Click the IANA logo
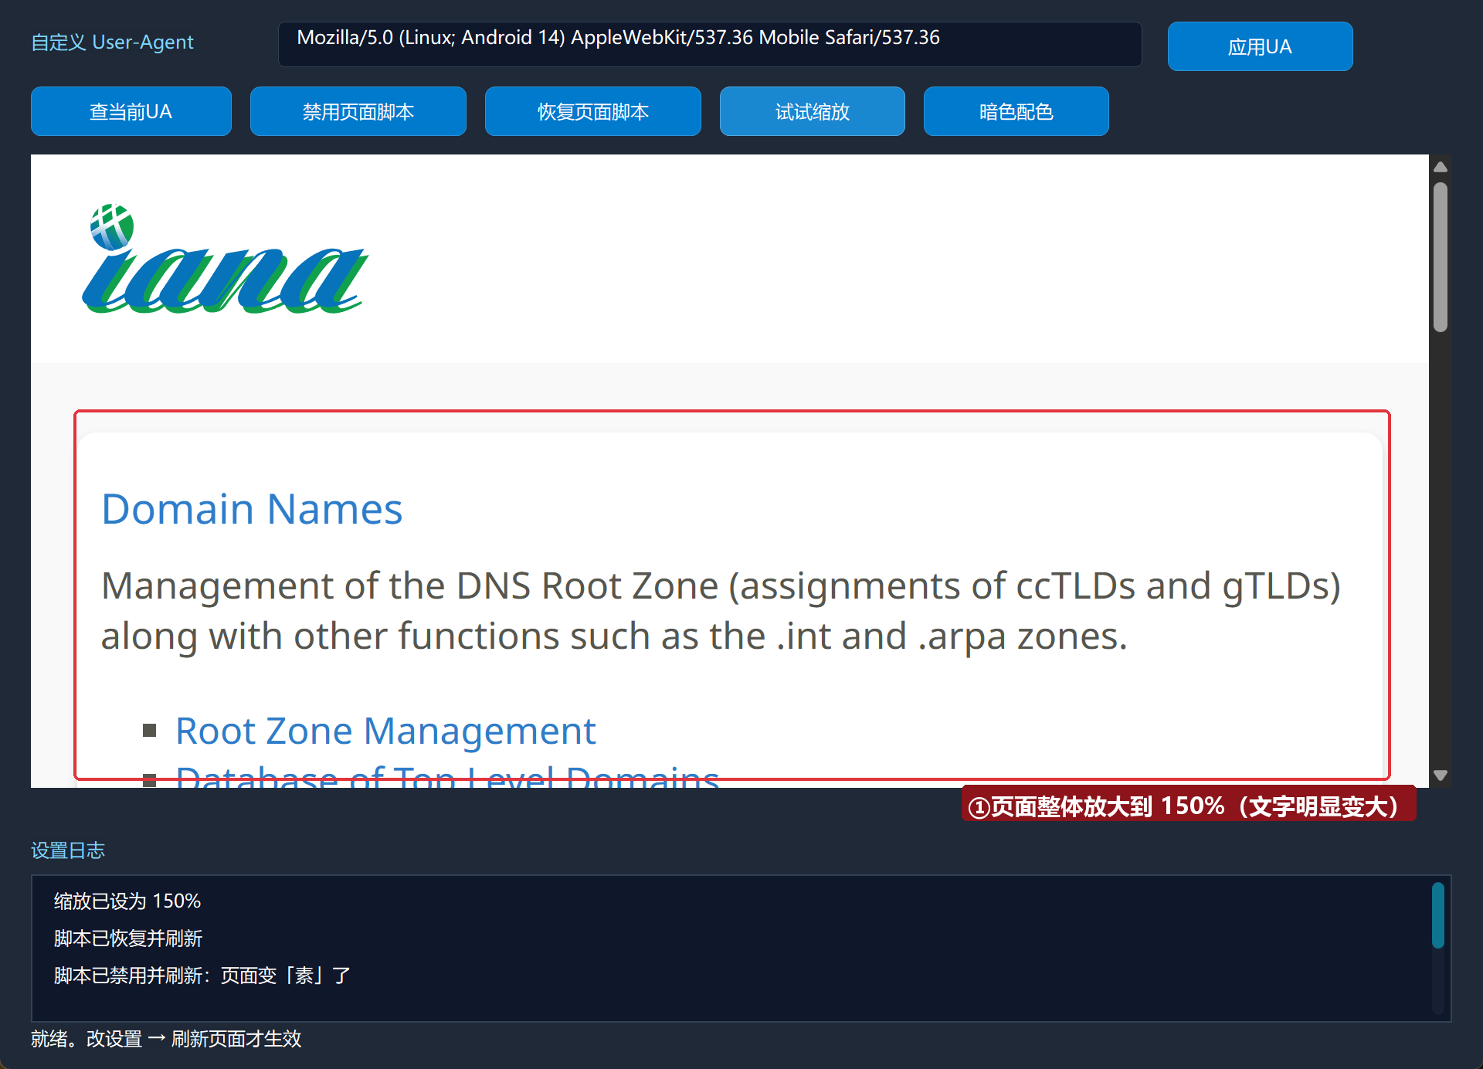The width and height of the screenshot is (1483, 1069). pos(225,259)
